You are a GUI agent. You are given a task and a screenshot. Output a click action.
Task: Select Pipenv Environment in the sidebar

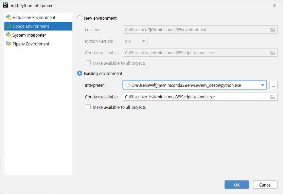tap(38, 44)
